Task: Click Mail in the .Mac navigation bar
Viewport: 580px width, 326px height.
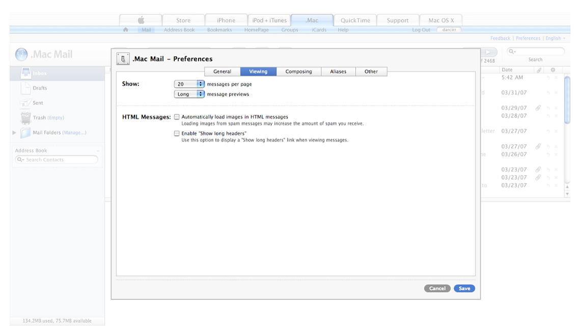Action: (x=146, y=29)
